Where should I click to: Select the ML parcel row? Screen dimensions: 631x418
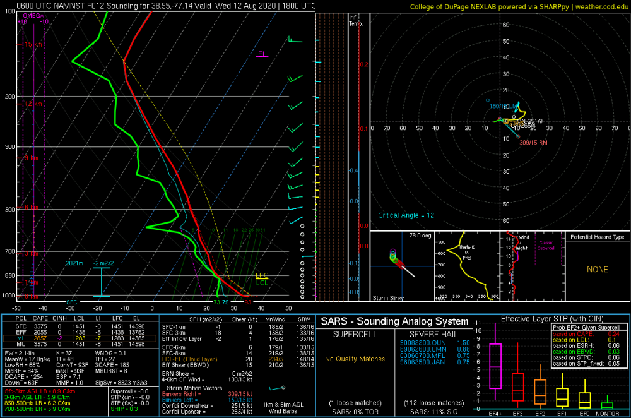click(x=80, y=338)
